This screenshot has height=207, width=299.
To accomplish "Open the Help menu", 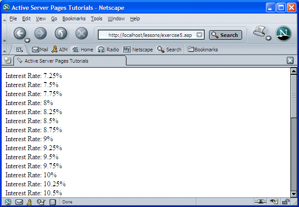I will coord(135,18).
